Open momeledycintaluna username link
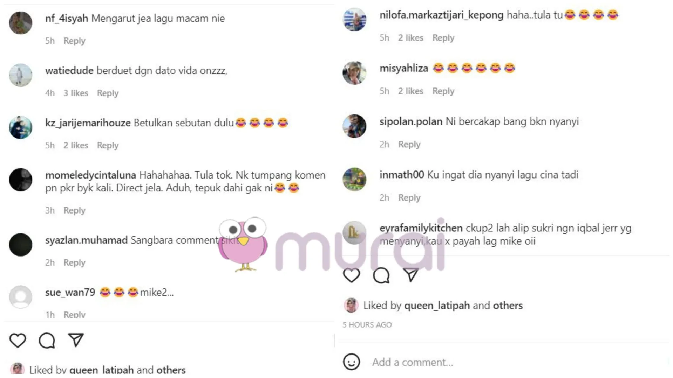 [90, 175]
